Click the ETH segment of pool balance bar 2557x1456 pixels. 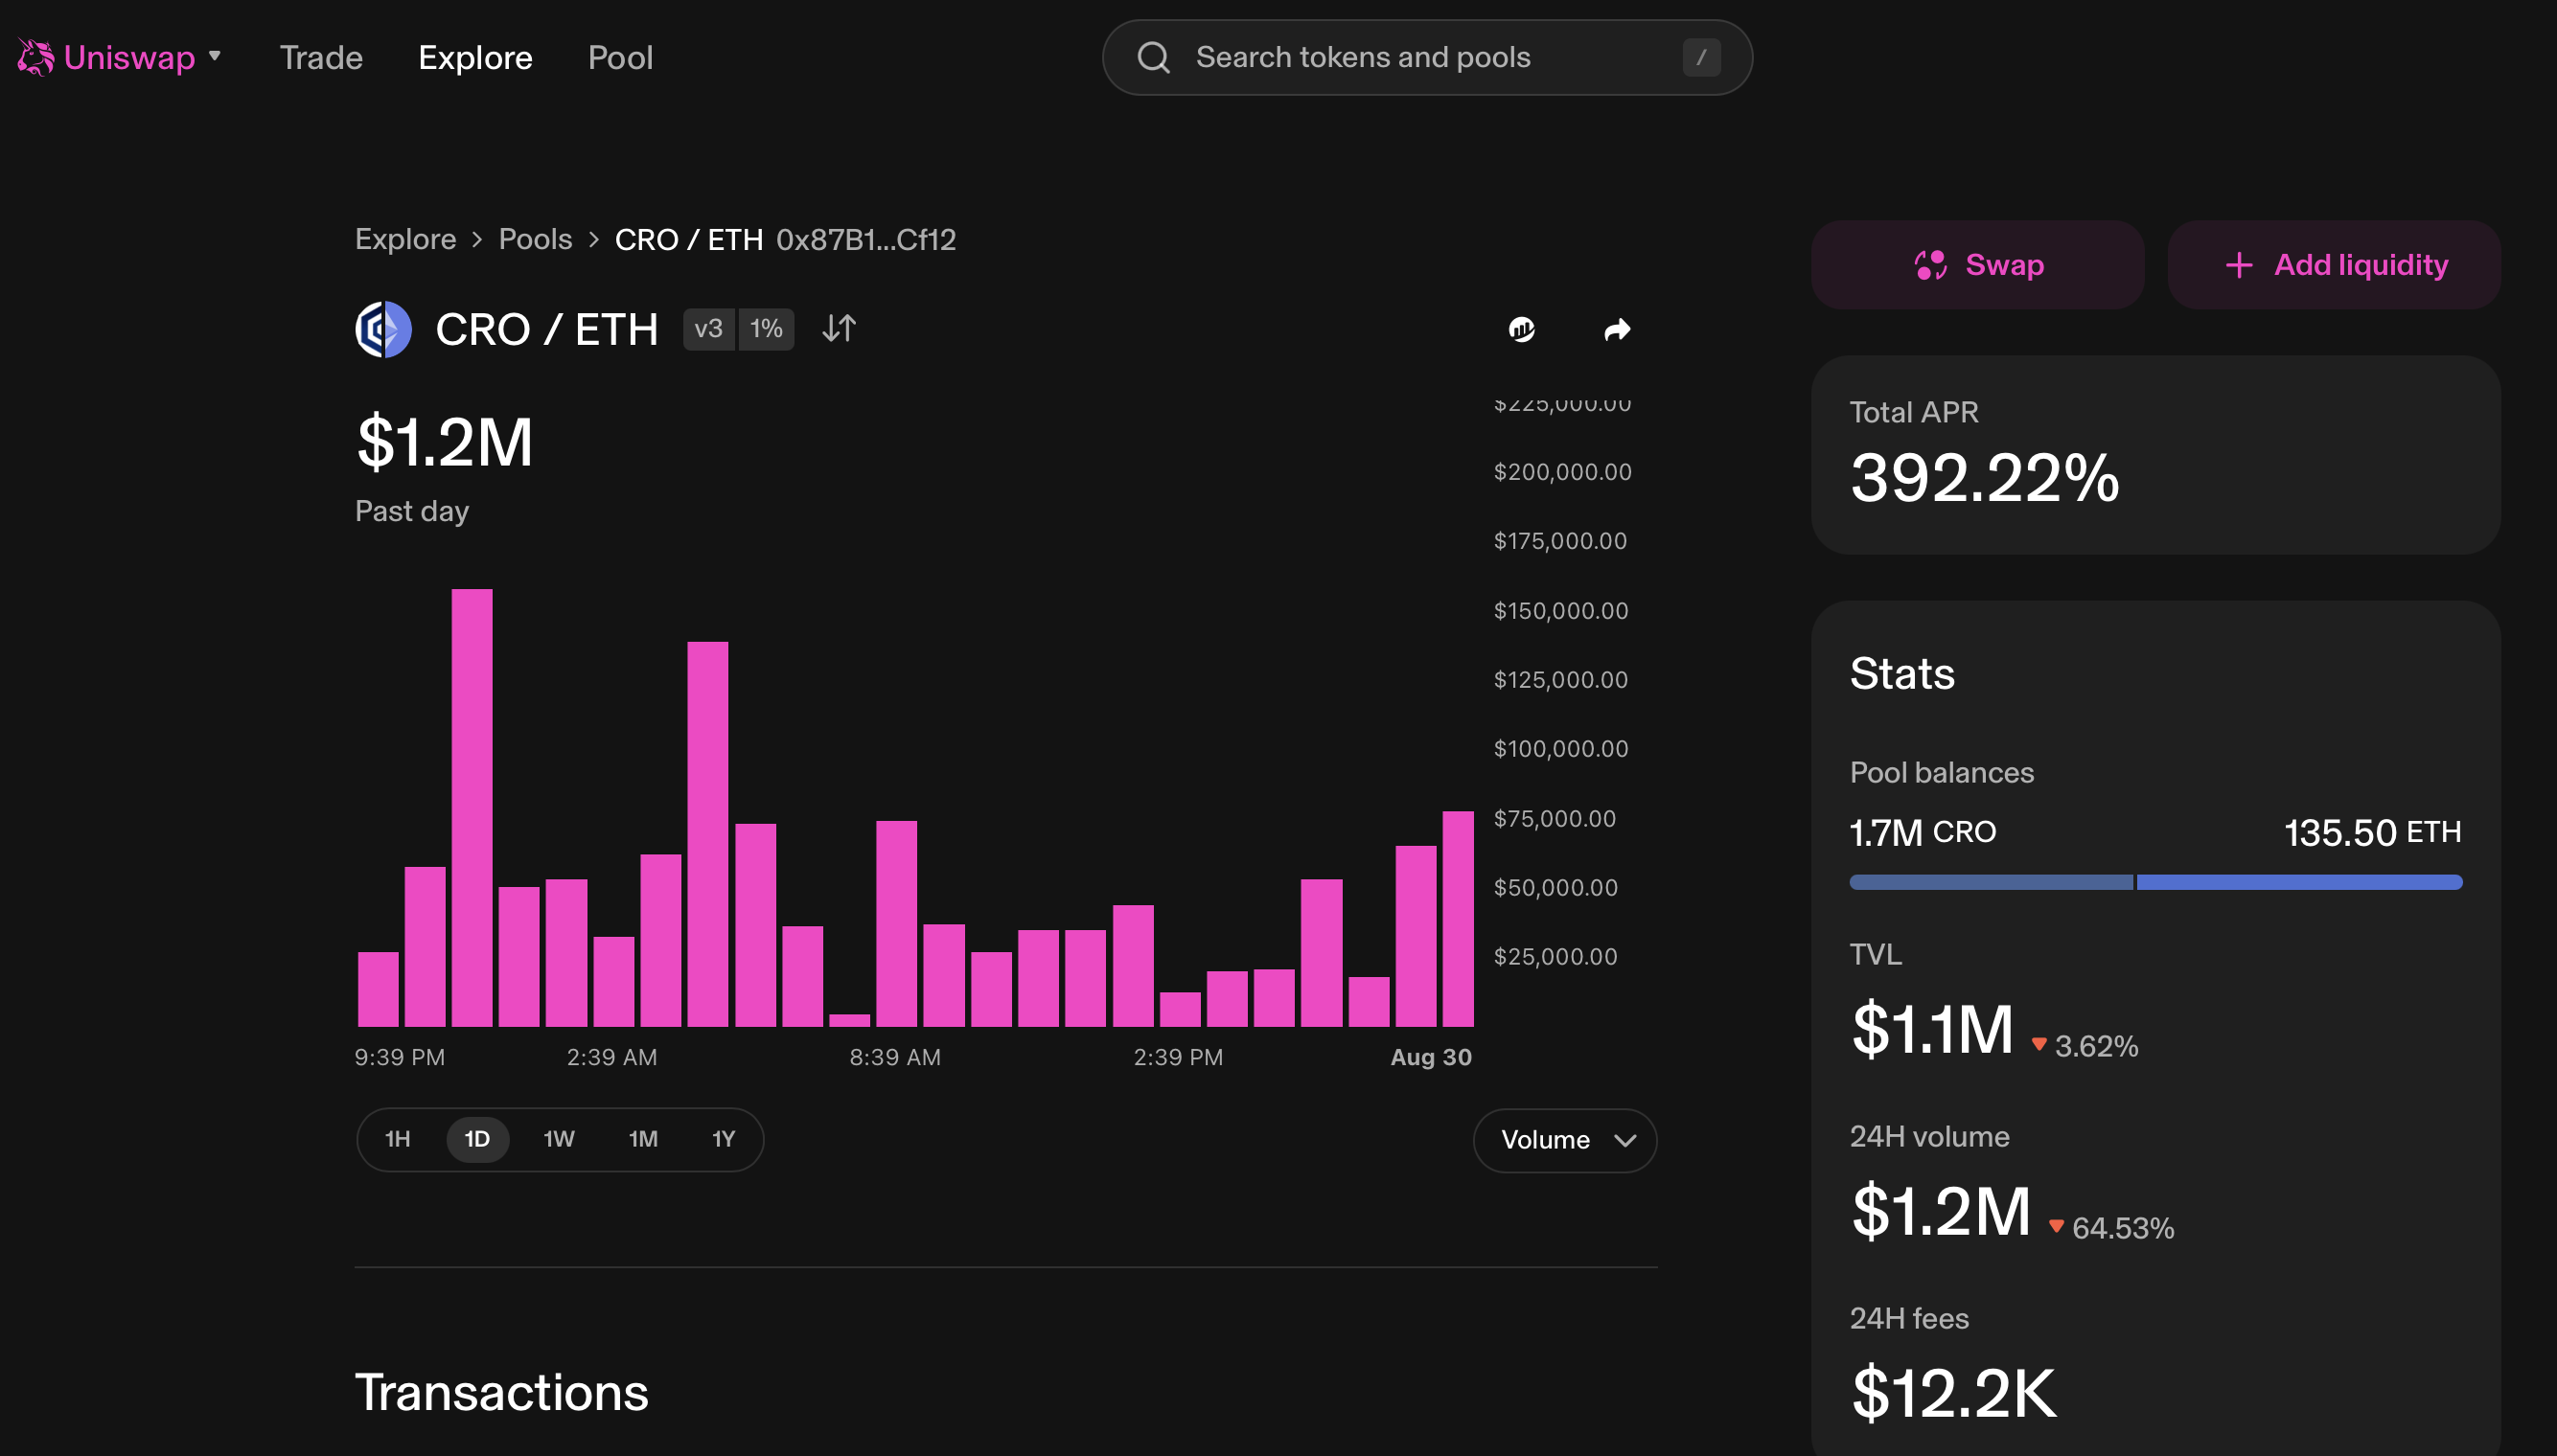tap(2299, 882)
